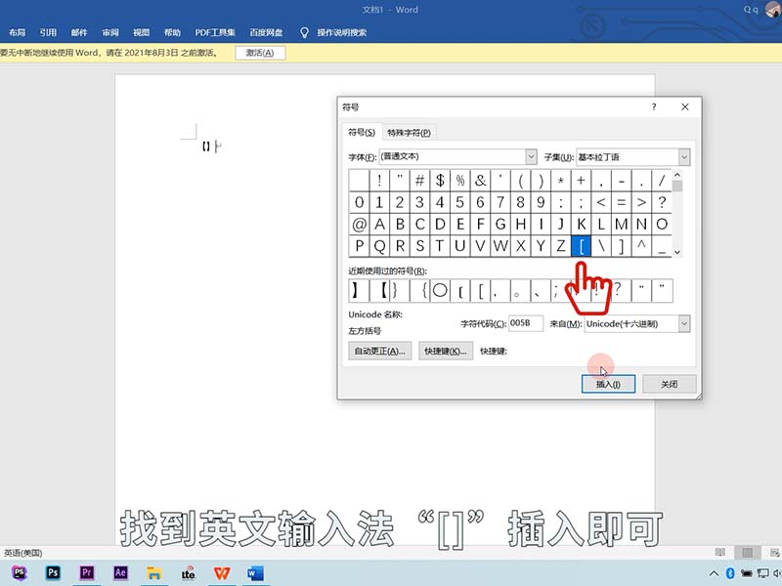Open the 帮助 ribbon tab
Screen dimensions: 782x586
click(173, 33)
